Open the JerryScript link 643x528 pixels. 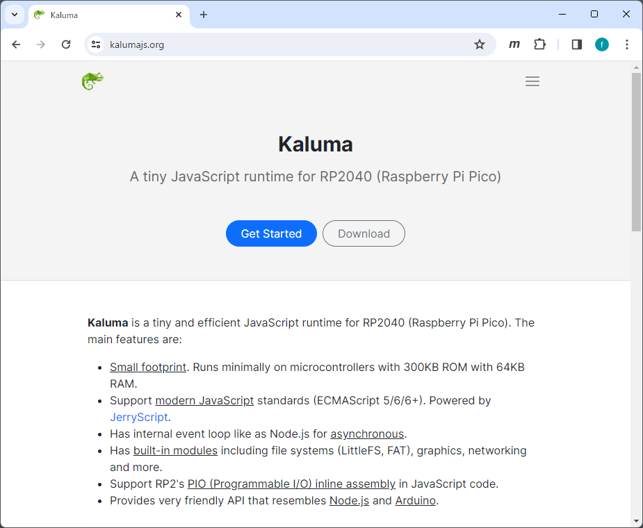[138, 417]
